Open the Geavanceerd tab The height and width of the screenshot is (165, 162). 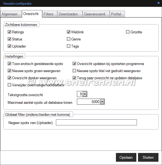pyautogui.click(x=96, y=14)
